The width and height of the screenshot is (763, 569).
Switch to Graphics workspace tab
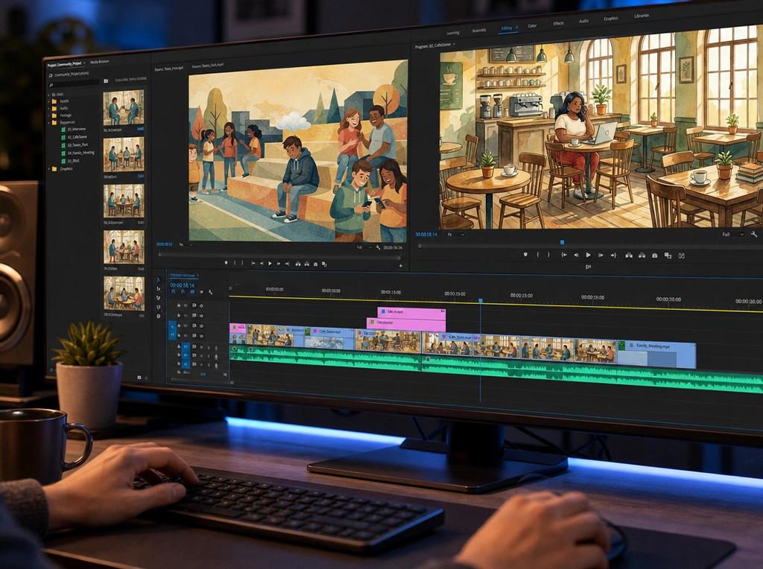click(x=611, y=19)
